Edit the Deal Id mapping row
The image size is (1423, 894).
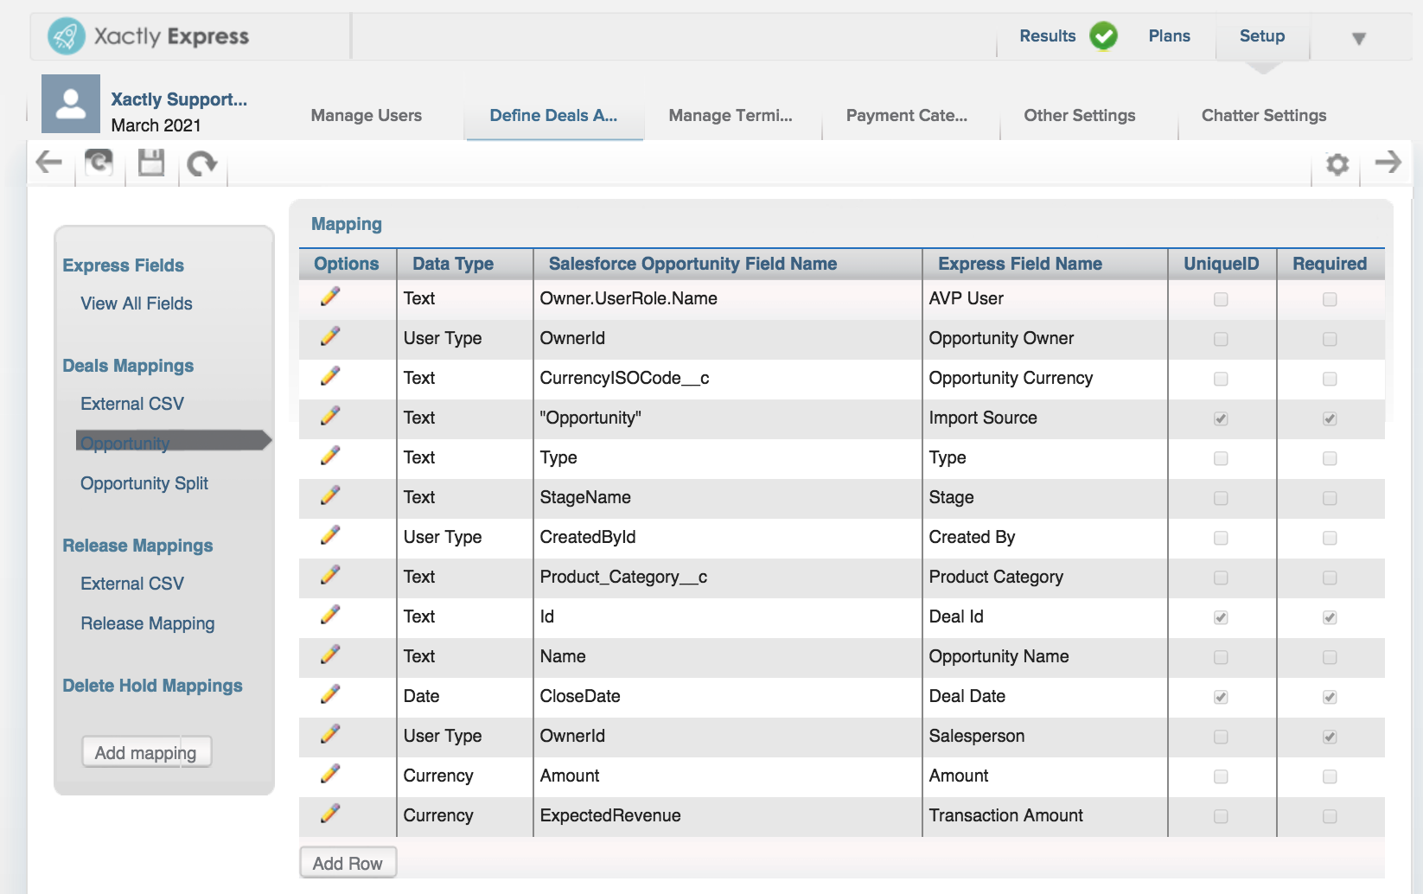pos(330,616)
